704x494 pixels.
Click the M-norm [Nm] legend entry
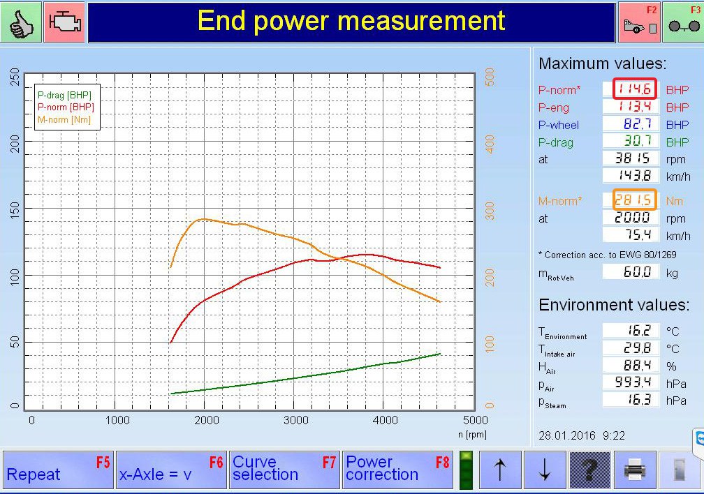pyautogui.click(x=64, y=119)
